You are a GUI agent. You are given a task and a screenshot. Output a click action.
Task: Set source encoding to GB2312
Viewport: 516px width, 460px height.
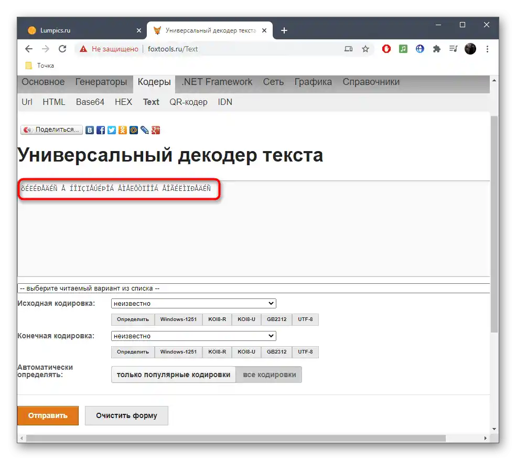point(277,319)
